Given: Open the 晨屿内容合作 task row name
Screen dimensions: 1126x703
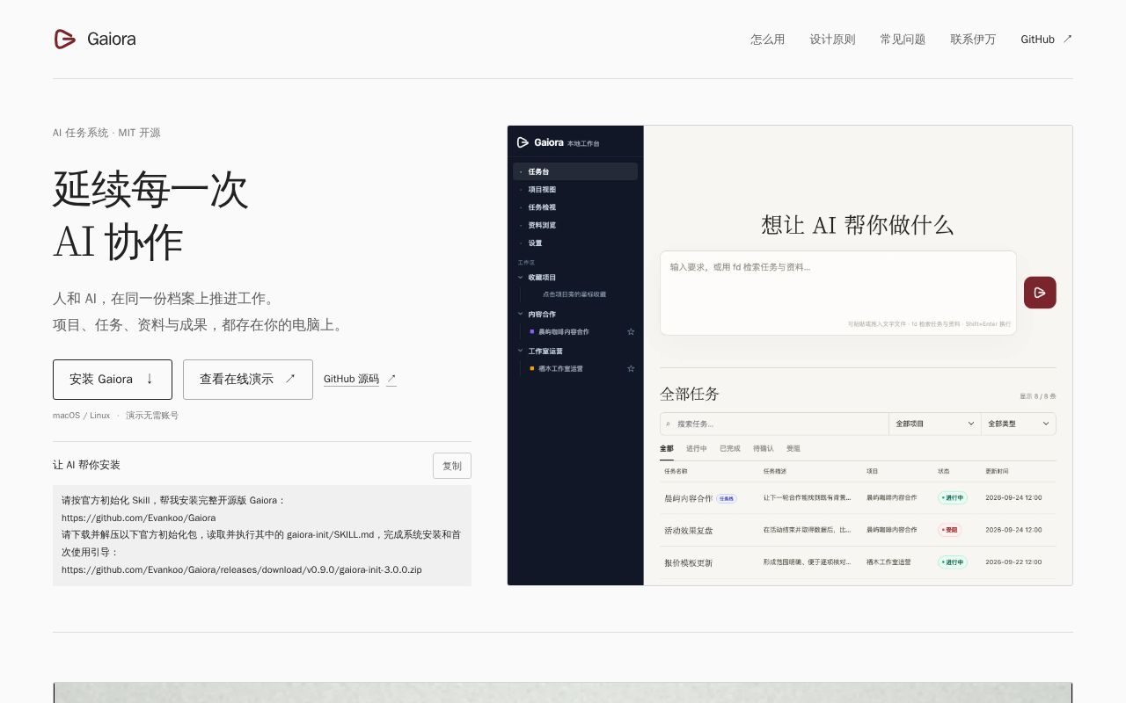Looking at the screenshot, I should tap(689, 498).
